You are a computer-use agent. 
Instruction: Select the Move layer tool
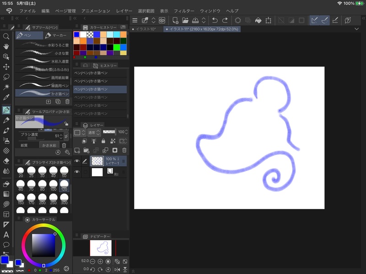click(6, 67)
